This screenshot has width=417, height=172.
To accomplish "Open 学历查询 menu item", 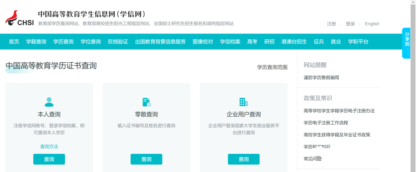I will (x=63, y=42).
